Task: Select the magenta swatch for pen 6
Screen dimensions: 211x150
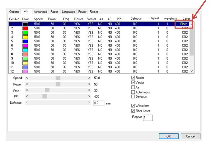Action: 25,46
